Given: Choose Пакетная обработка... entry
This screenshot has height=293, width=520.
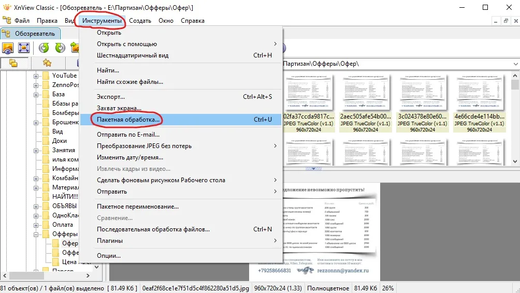Looking at the screenshot, I should (181, 120).
